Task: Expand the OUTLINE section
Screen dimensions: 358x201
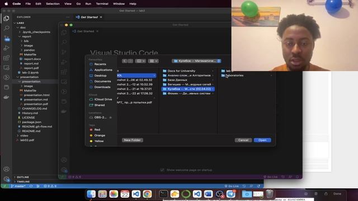Action: (23, 177)
